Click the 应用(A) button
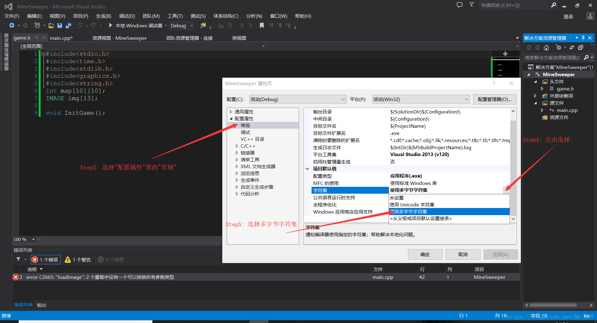This screenshot has height=323, width=597. click(x=501, y=254)
